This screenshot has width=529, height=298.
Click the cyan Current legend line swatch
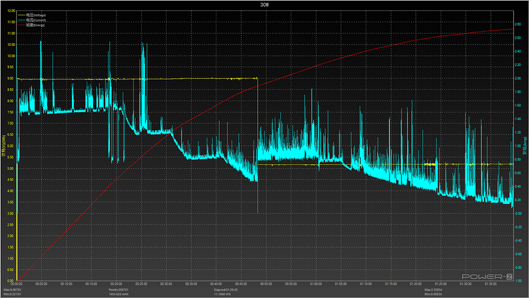coord(22,20)
